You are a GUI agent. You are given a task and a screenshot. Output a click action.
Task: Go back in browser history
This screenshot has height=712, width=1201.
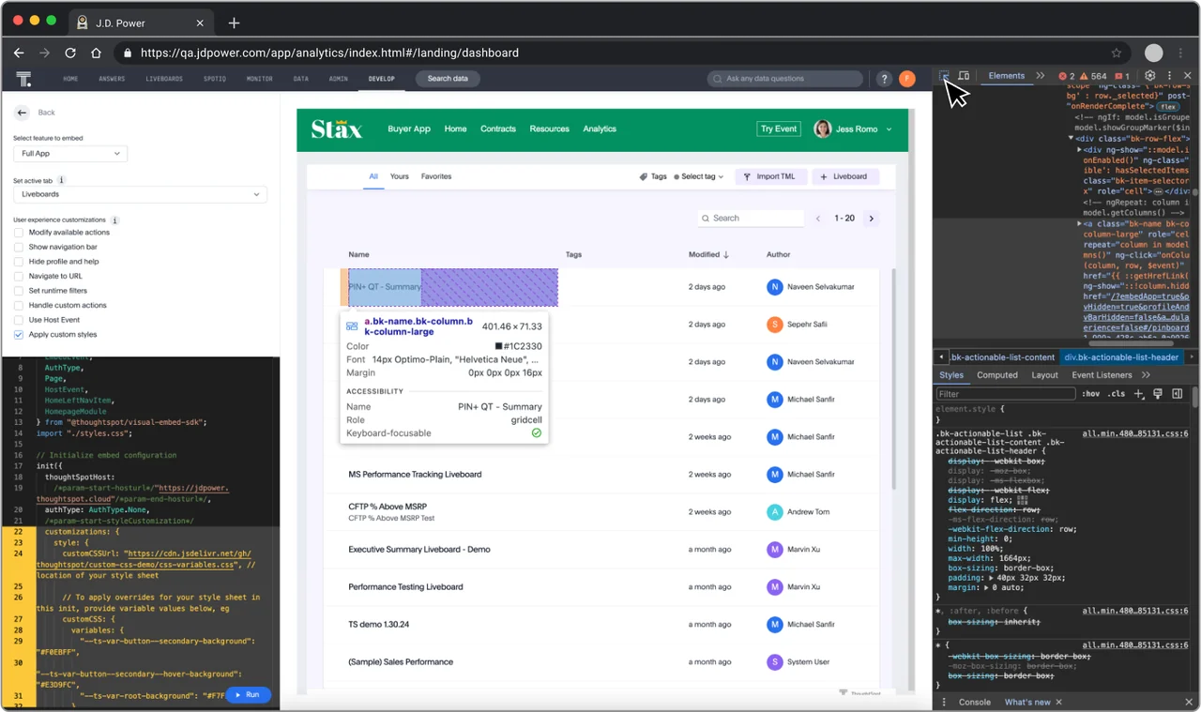(x=20, y=53)
